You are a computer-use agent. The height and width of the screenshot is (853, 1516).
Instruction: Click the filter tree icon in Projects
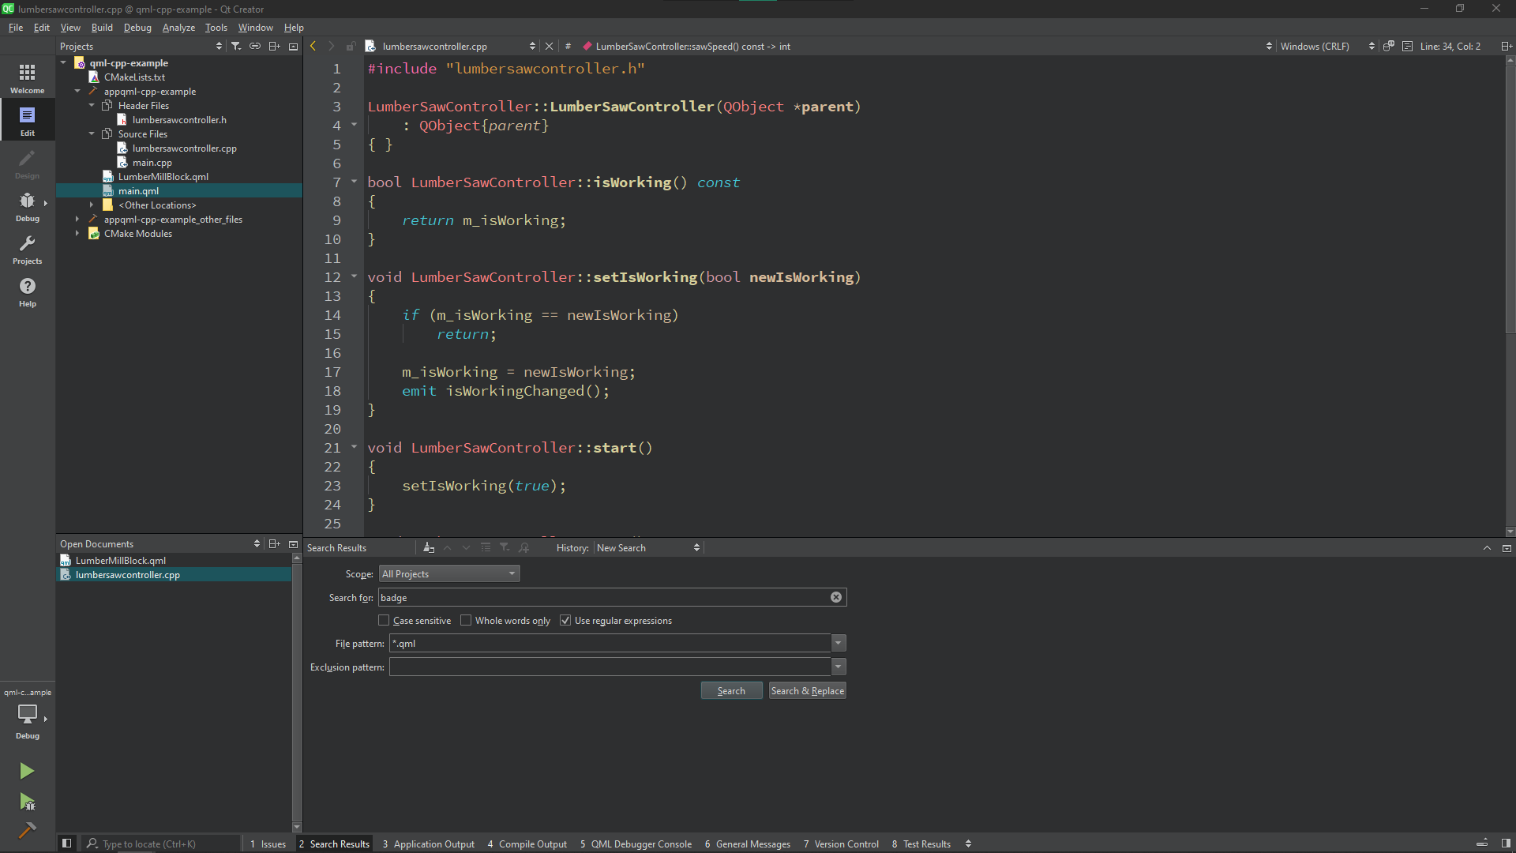235,47
